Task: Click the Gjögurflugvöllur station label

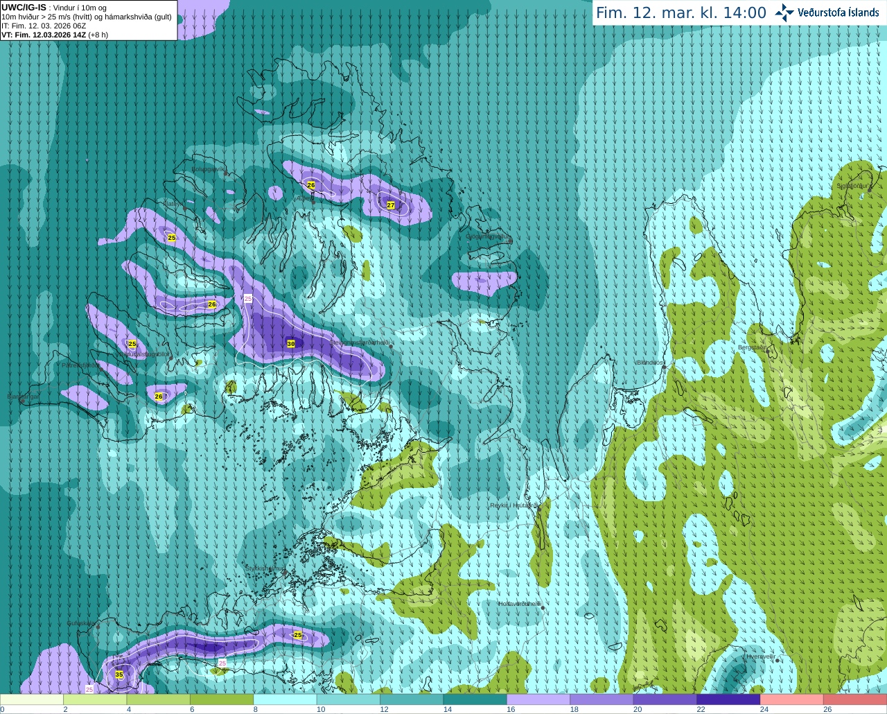Action: point(488,236)
